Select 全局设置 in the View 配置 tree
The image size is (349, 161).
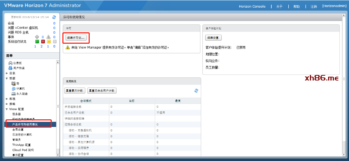(18, 129)
